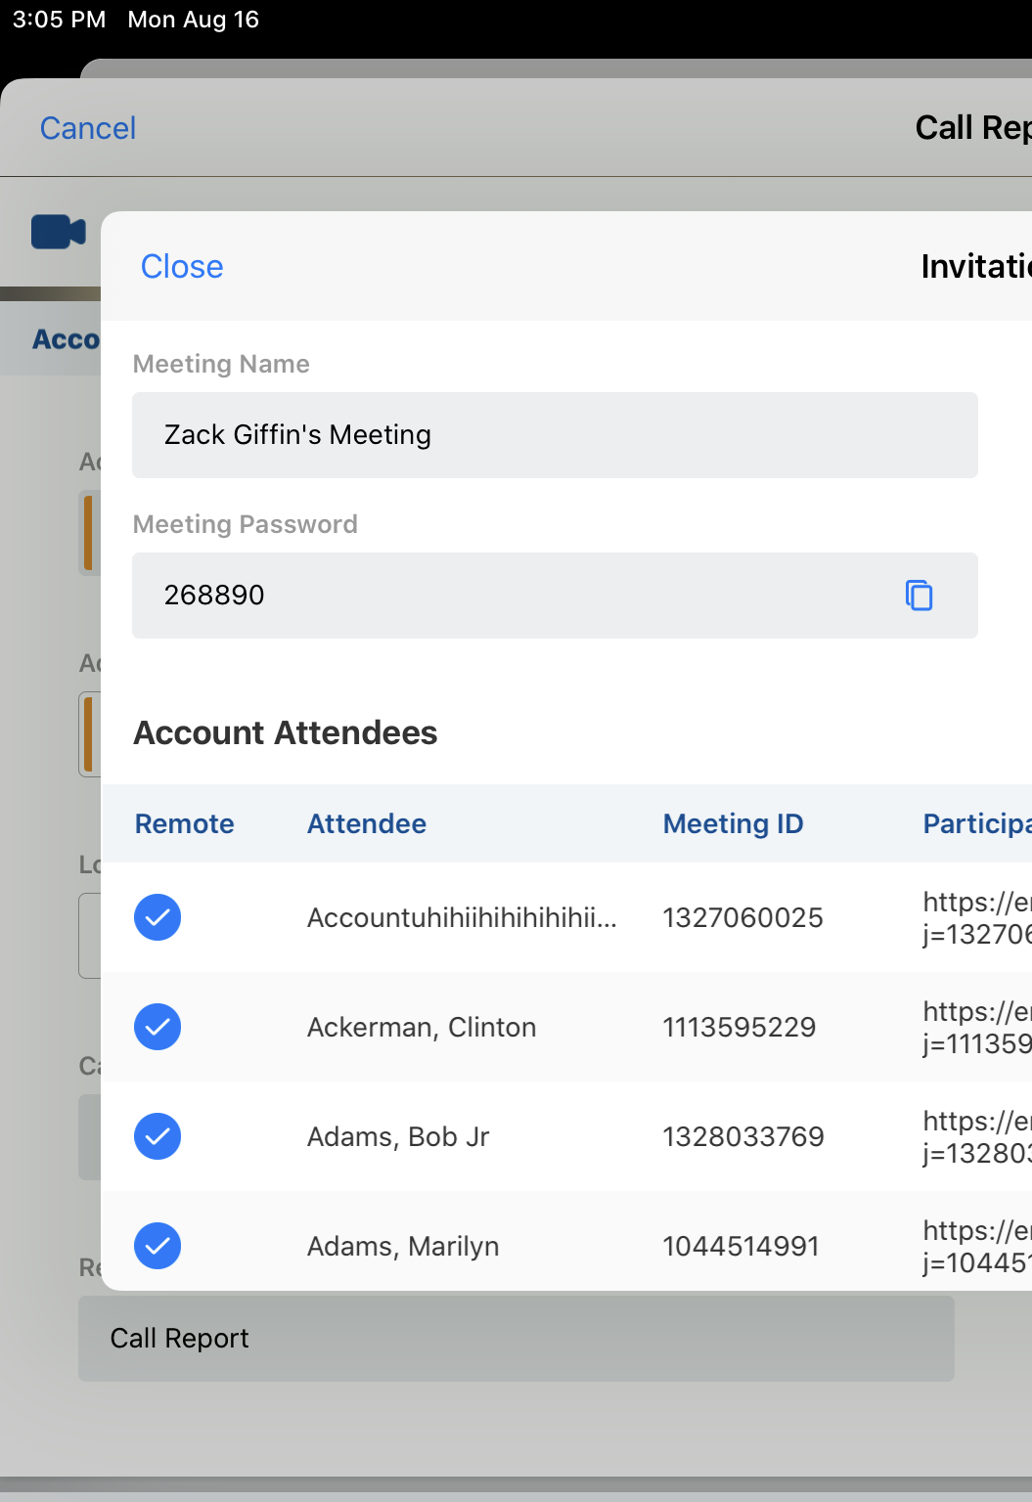1032x1502 pixels.
Task: Cancel the Call Report
Action: click(x=88, y=128)
